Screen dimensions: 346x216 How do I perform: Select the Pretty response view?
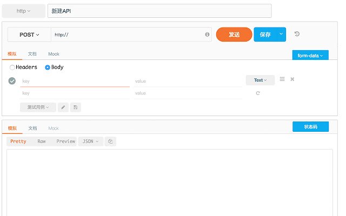[18, 141]
